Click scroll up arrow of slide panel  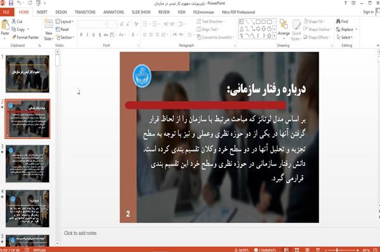click(x=58, y=52)
